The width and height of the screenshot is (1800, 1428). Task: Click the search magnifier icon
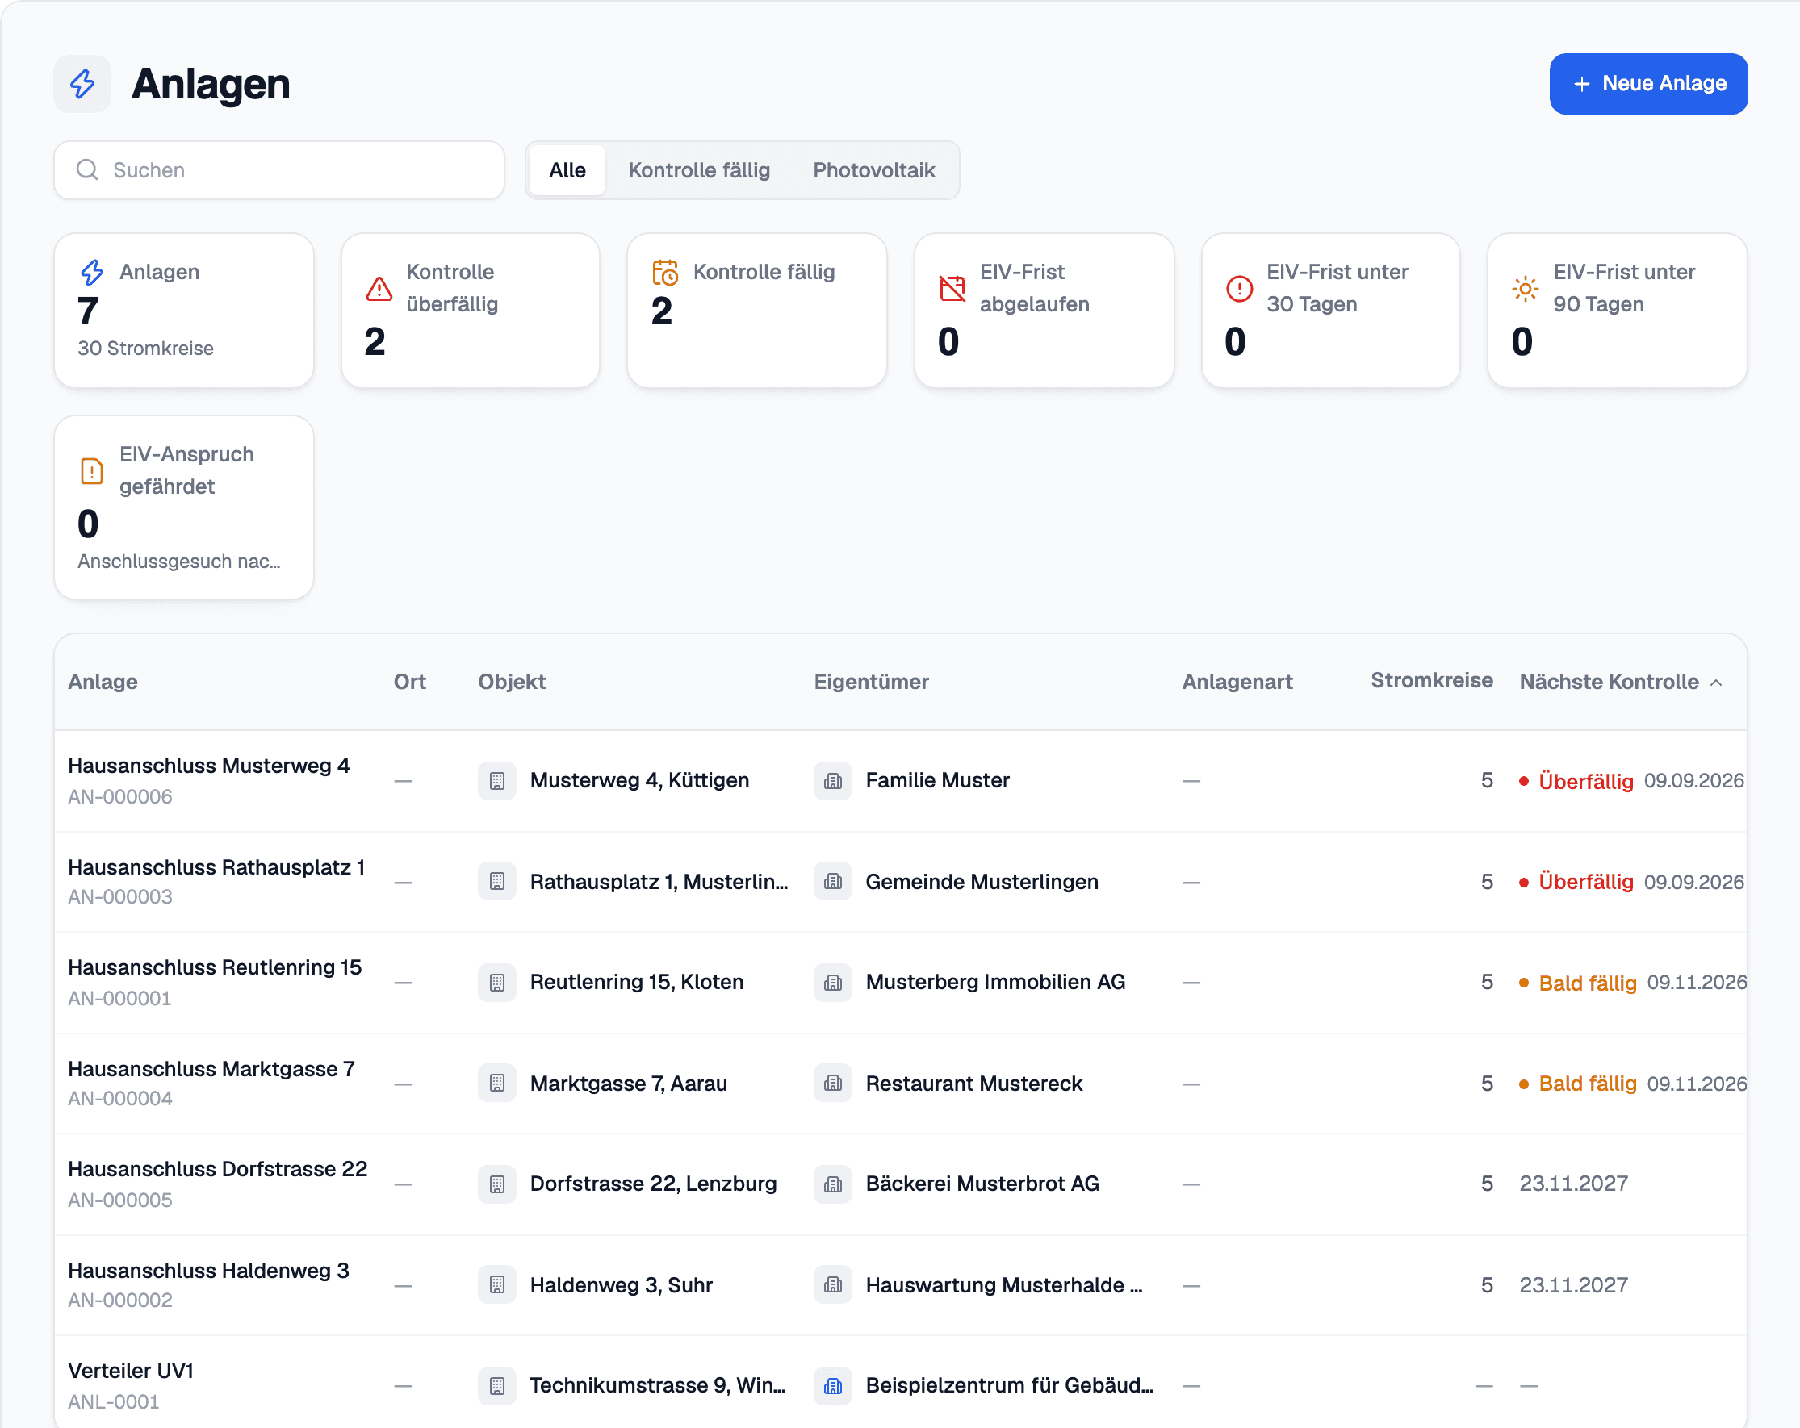pos(87,170)
